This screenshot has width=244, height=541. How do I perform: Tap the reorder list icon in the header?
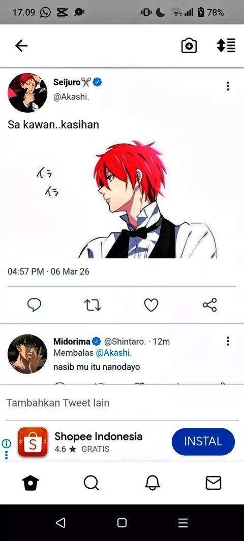[x=226, y=46]
